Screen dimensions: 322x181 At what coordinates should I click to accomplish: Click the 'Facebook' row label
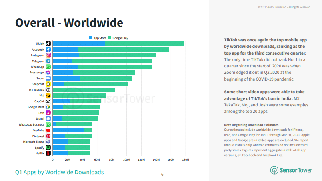coord(38,49)
